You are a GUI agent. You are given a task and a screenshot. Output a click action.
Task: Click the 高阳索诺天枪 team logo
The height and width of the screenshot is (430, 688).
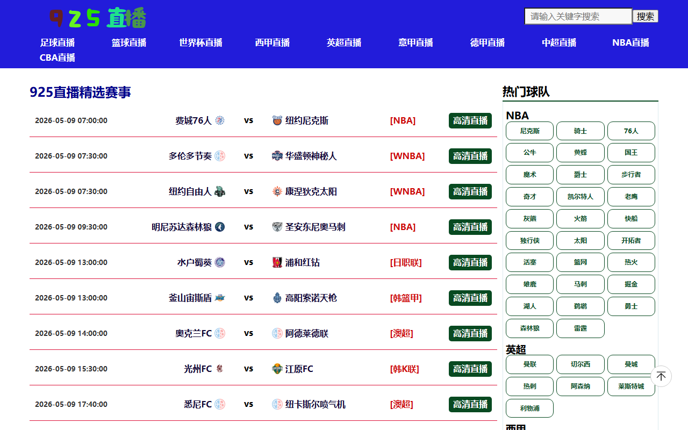pos(277,298)
